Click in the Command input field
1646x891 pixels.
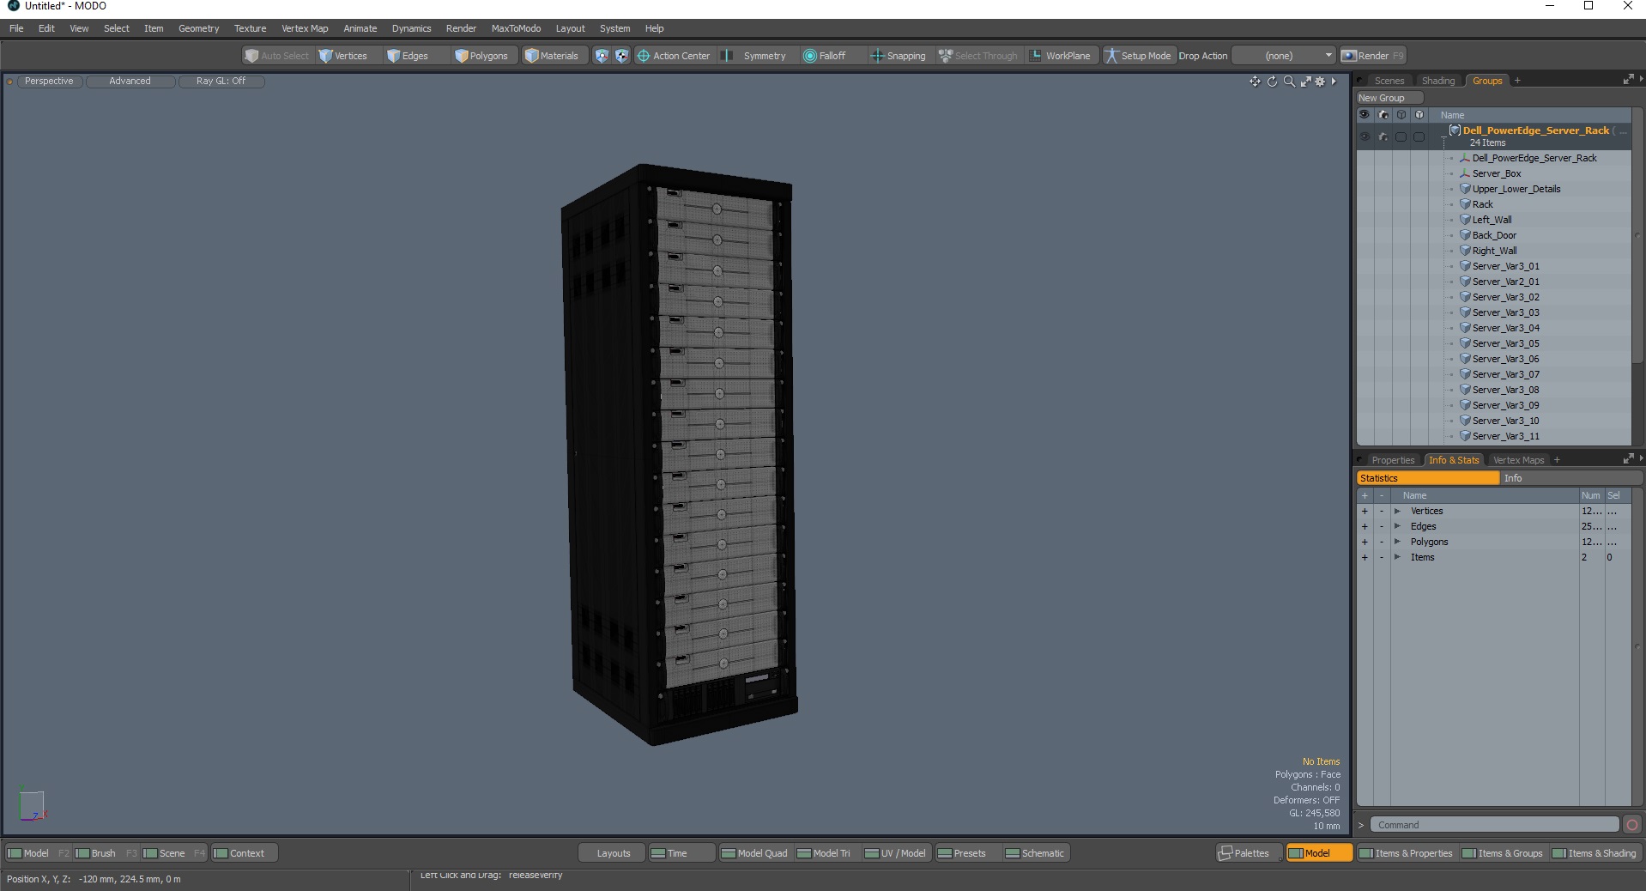pyautogui.click(x=1494, y=825)
